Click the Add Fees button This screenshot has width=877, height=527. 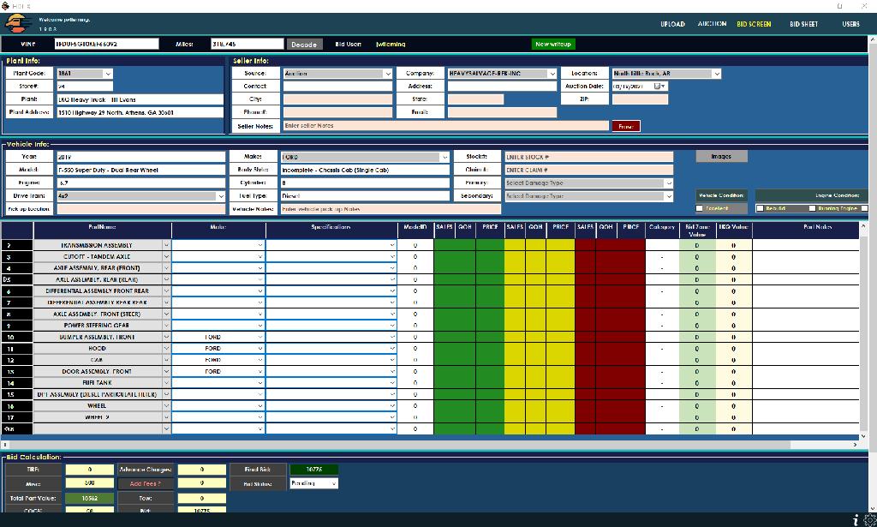[145, 483]
